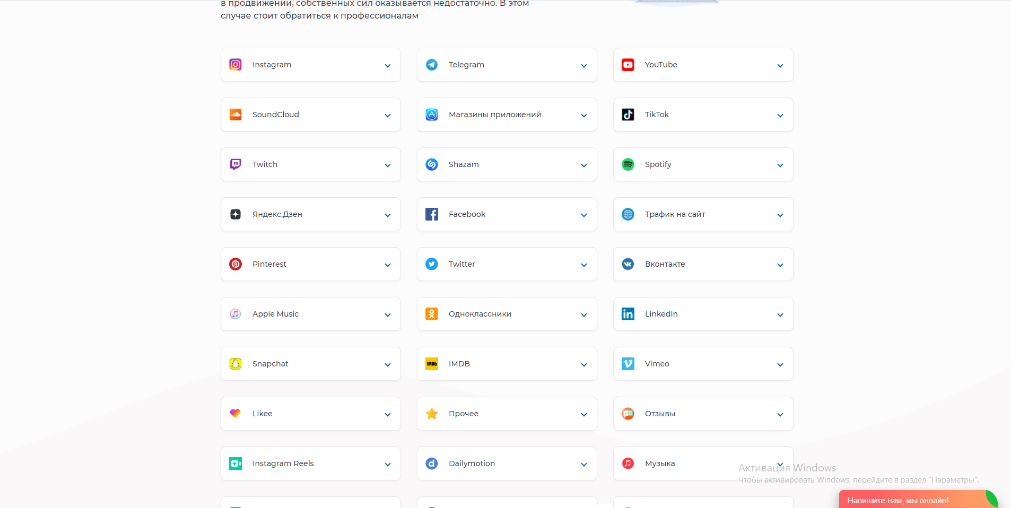Click the gold star icon for Прочее
Image resolution: width=1011 pixels, height=508 pixels.
tap(432, 414)
